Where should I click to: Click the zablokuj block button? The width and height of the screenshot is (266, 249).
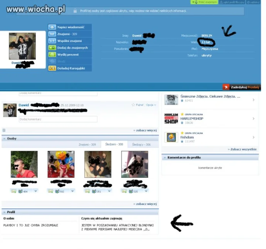point(253,2)
